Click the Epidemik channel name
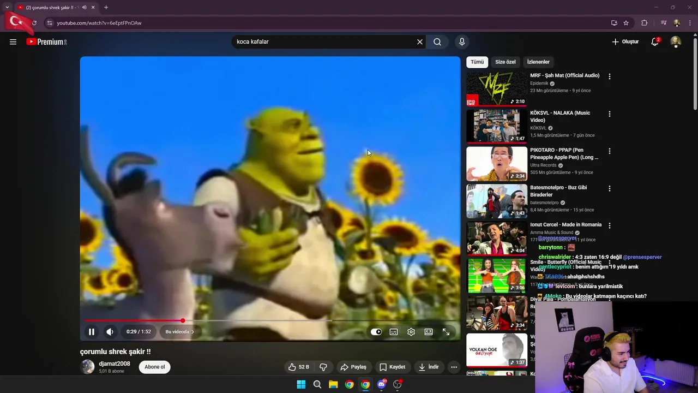Image resolution: width=698 pixels, height=393 pixels. point(539,84)
